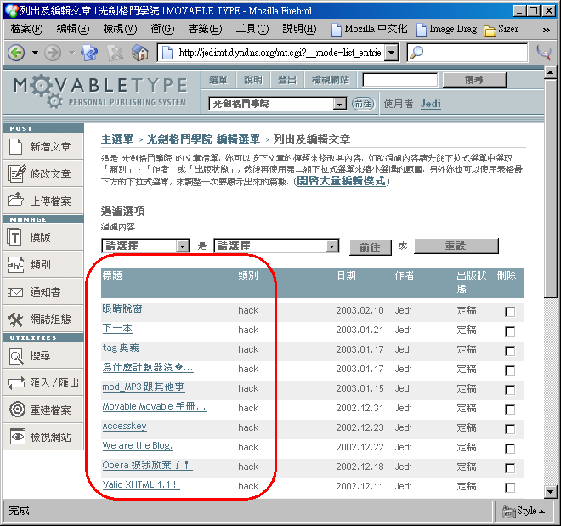The image size is (561, 526).
Task: Open the 說明(H) help menu
Action: point(299,29)
